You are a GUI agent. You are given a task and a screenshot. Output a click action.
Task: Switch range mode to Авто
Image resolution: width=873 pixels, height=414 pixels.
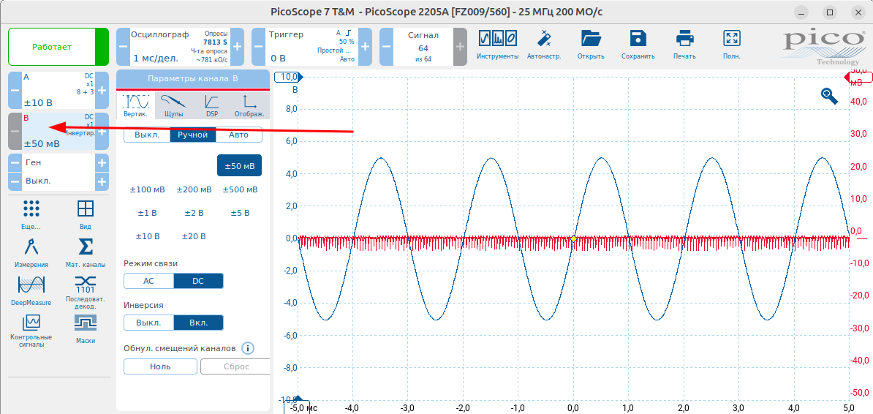click(x=239, y=135)
